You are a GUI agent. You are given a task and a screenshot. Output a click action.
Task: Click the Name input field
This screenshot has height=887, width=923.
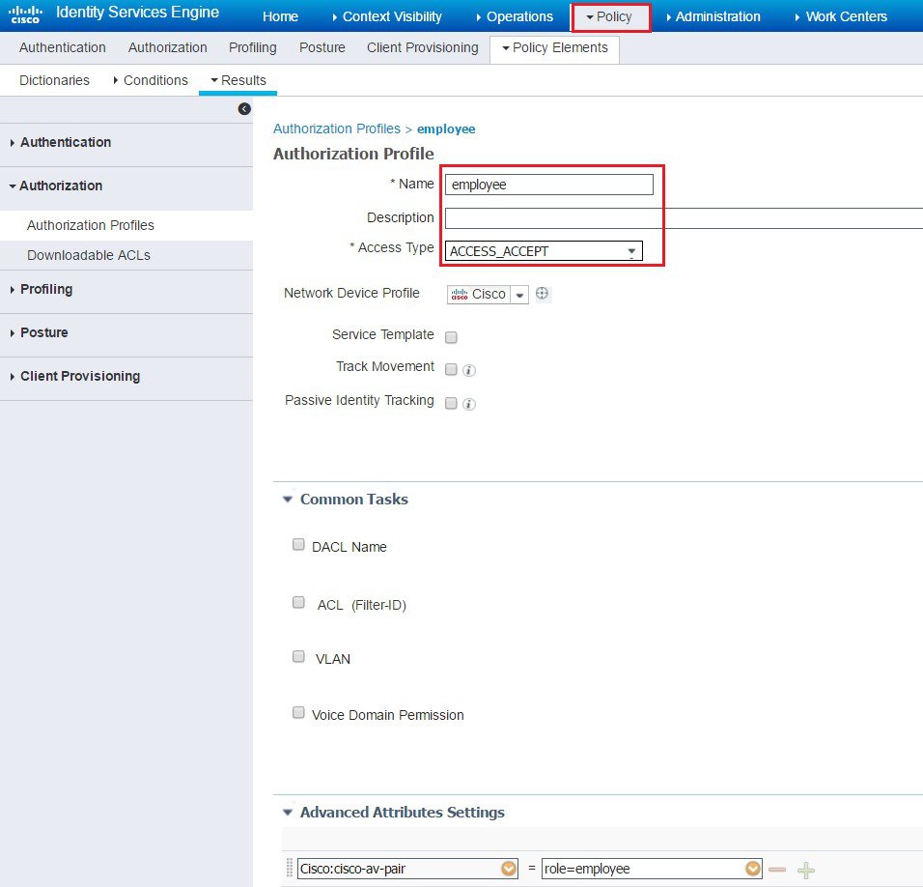(549, 185)
